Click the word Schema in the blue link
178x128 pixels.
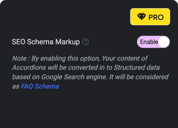(47, 86)
